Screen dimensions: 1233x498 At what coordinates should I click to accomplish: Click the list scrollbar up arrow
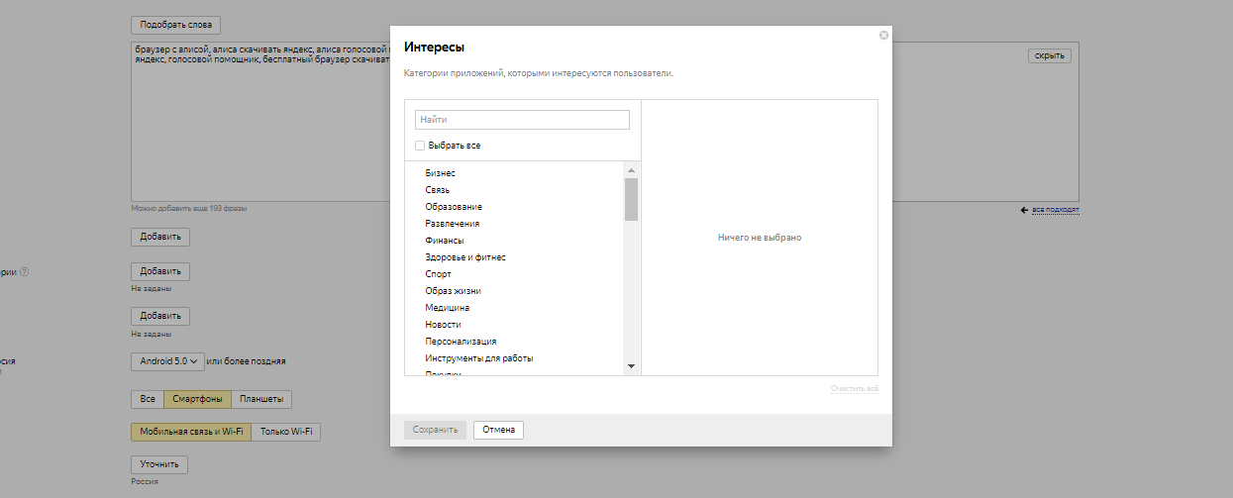[x=631, y=170]
